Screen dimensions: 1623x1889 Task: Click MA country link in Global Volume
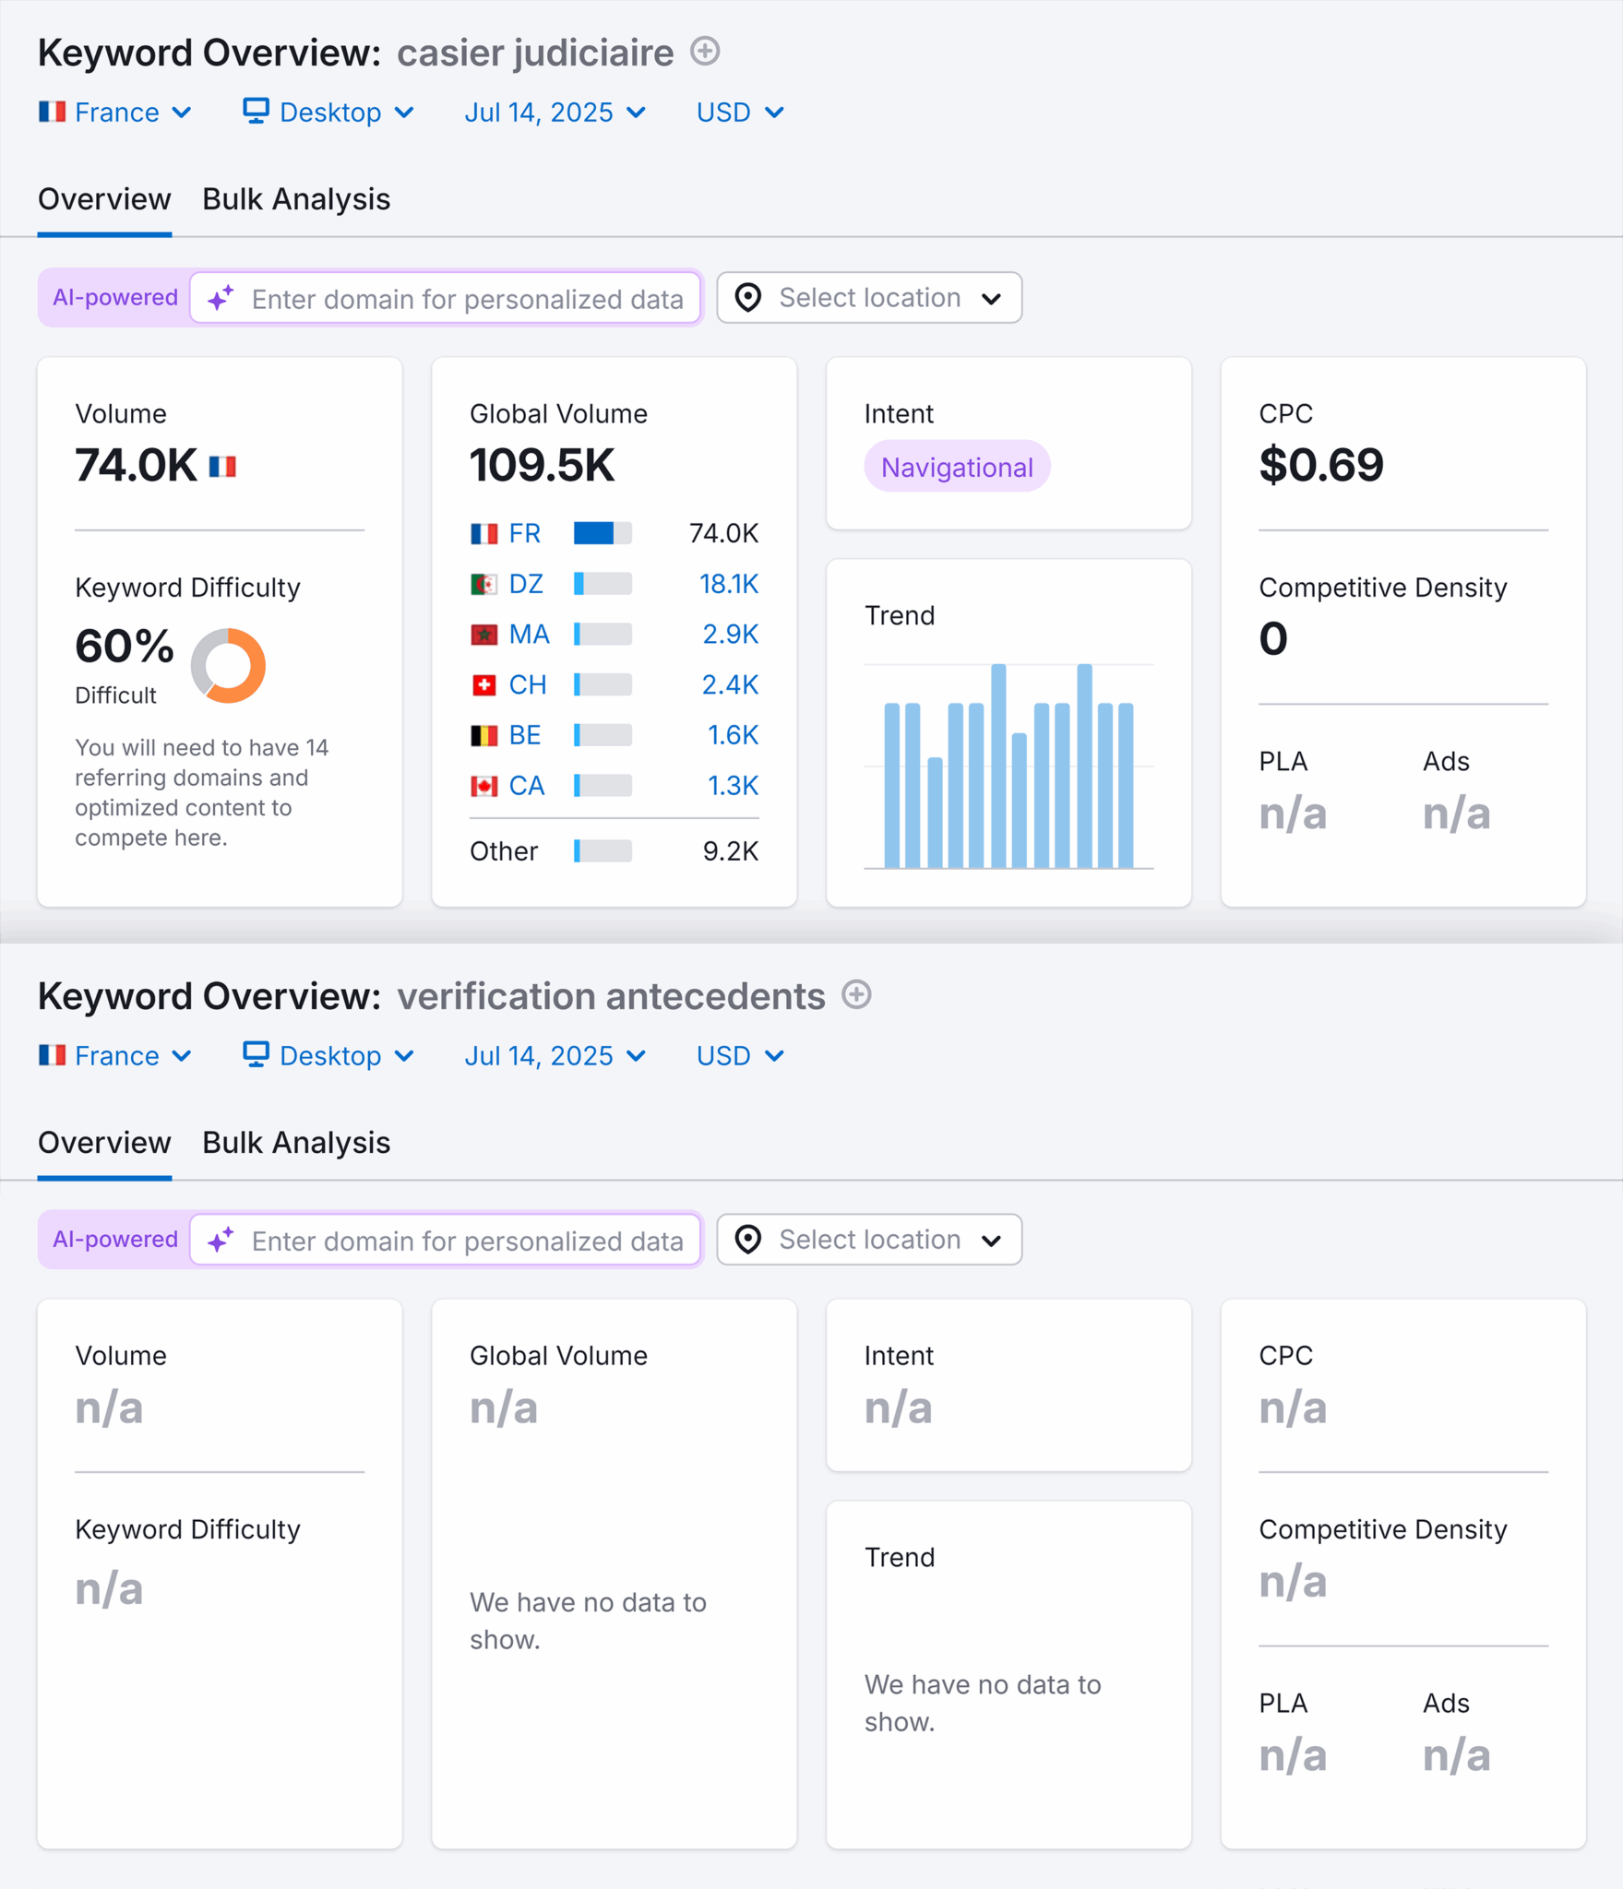[x=529, y=635]
